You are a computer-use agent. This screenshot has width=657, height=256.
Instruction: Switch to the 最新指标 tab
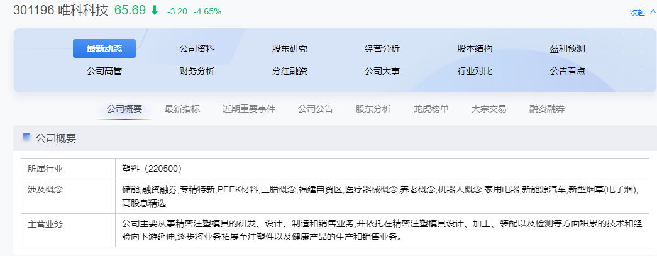[x=182, y=109]
